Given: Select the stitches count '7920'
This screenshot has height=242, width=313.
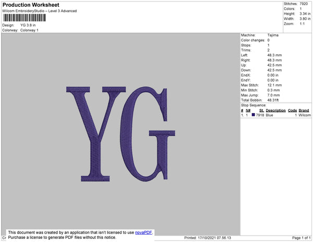Looking at the screenshot, I should point(304,4).
